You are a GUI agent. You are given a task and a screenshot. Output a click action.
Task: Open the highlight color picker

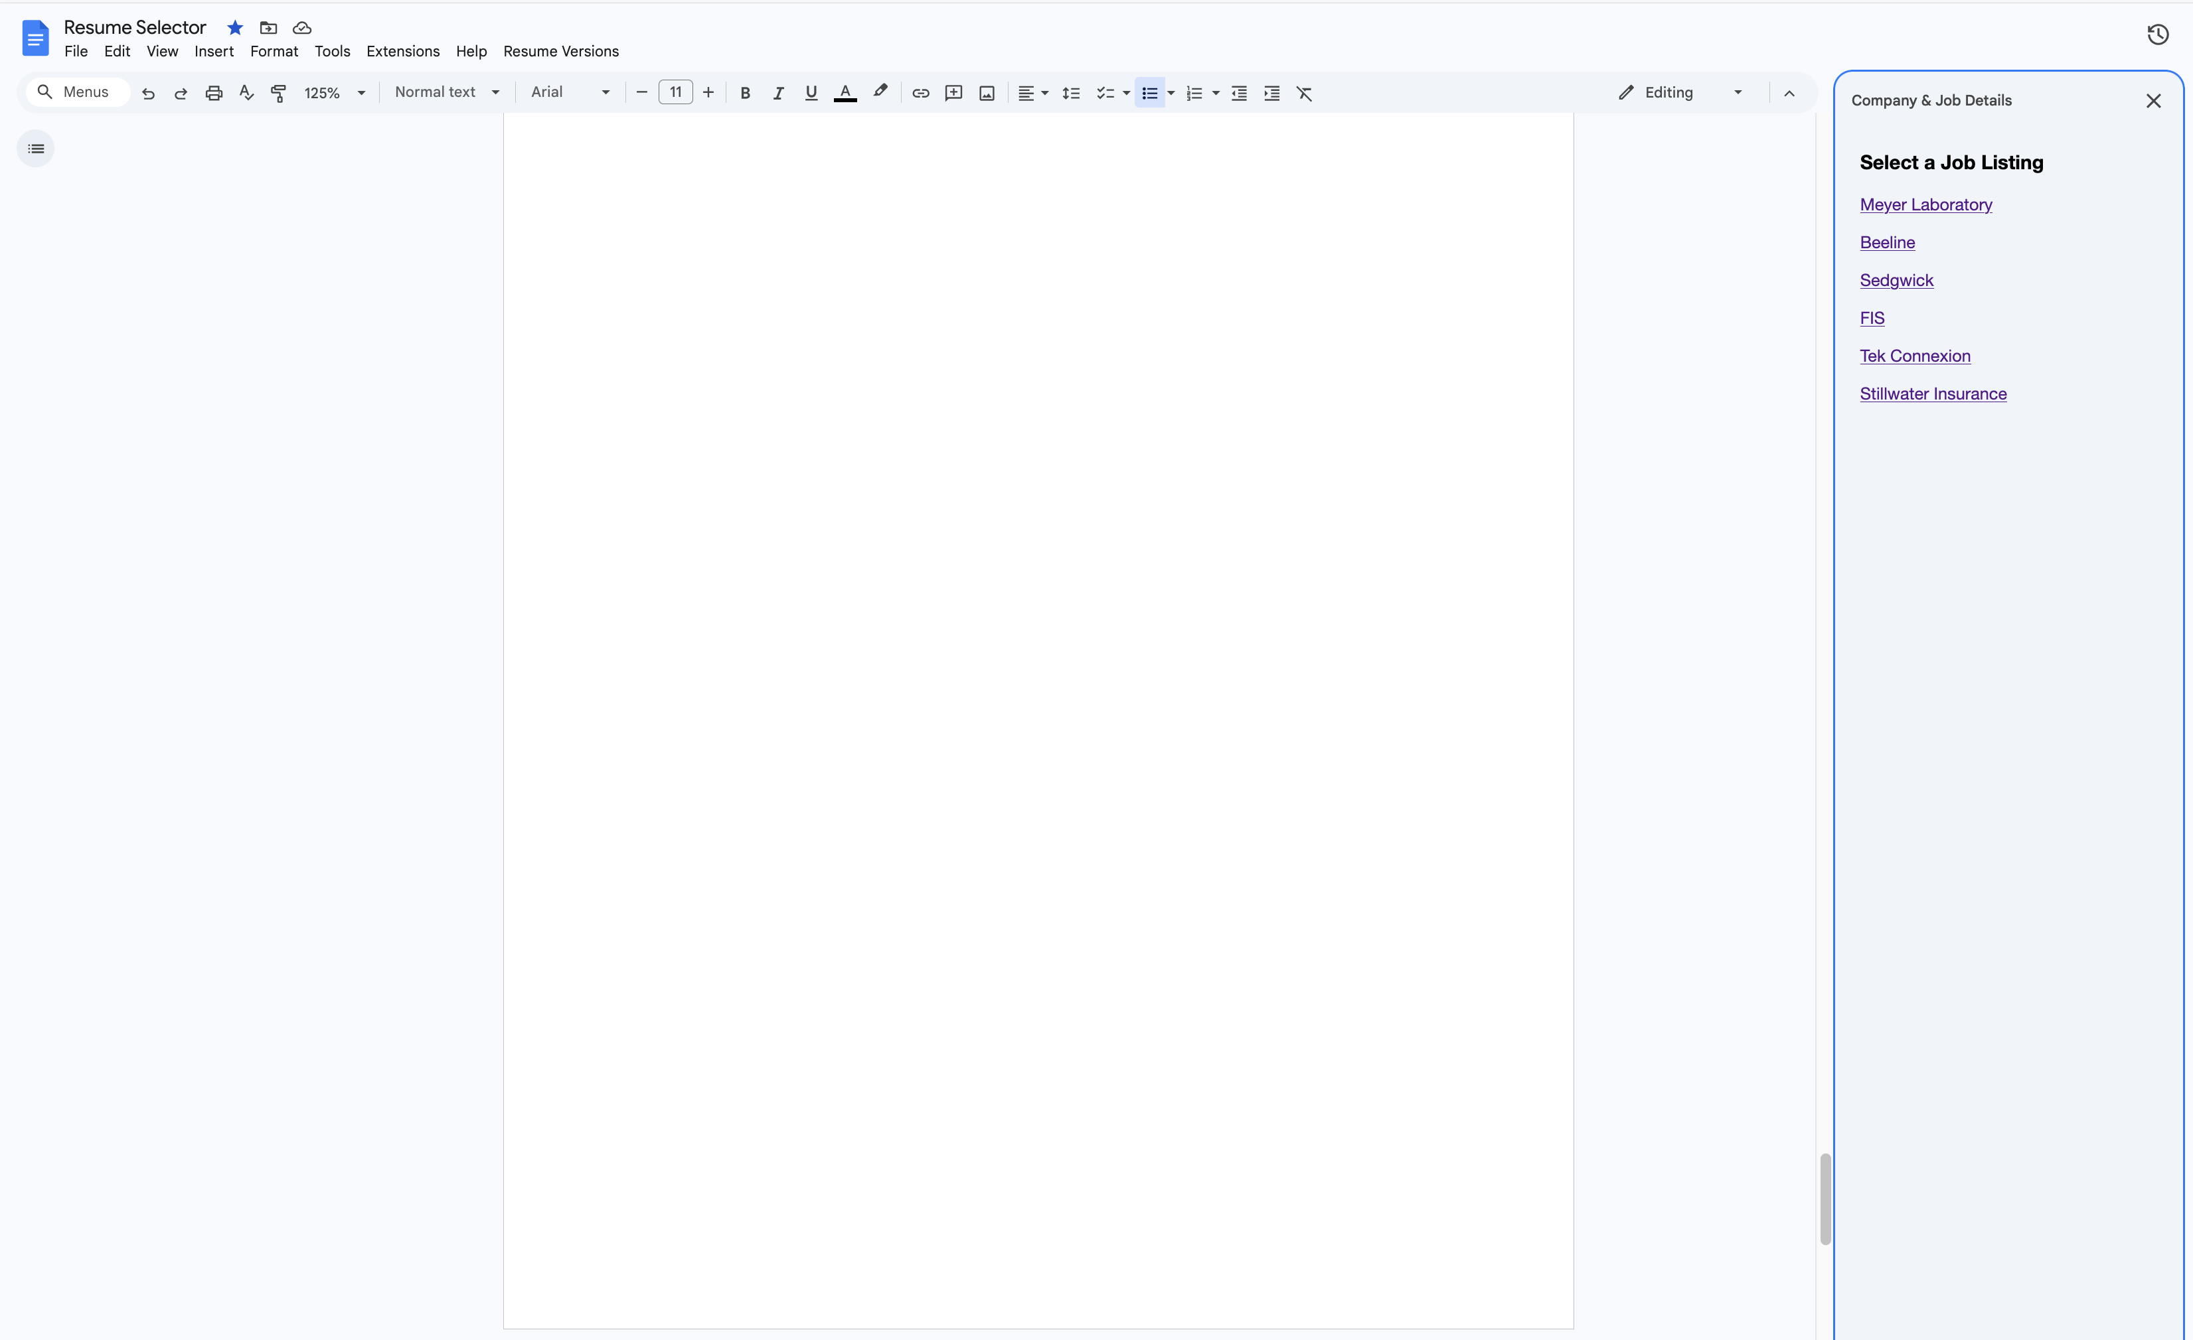[x=880, y=92]
